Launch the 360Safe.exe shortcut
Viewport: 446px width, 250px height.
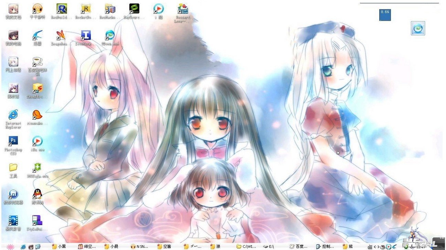coord(37,167)
